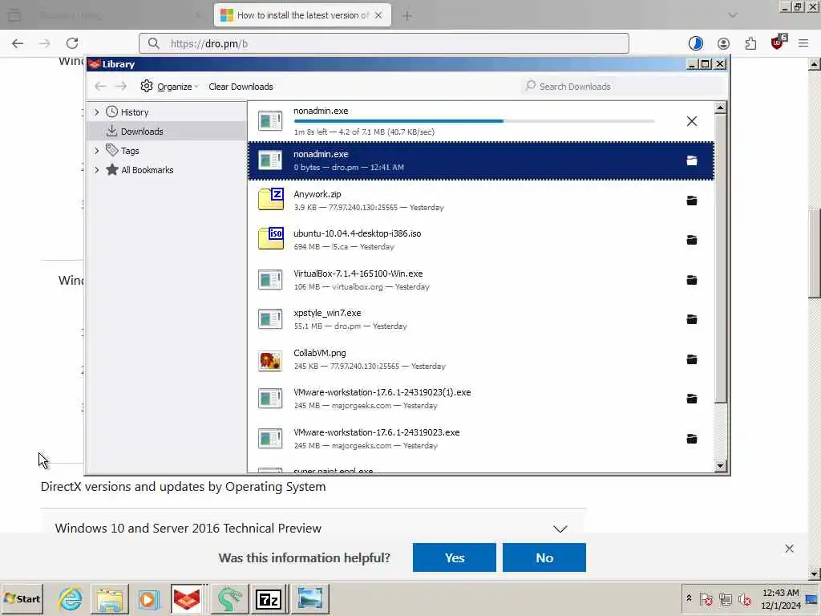Image resolution: width=821 pixels, height=616 pixels.
Task: Open the browser hamburger menu
Action: click(803, 43)
